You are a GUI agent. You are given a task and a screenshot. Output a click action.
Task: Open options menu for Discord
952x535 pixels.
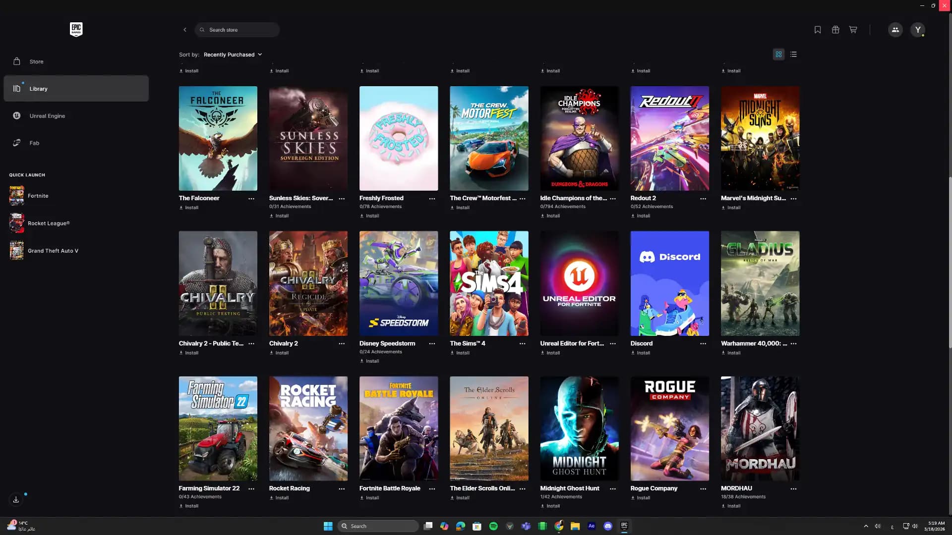coord(703,344)
